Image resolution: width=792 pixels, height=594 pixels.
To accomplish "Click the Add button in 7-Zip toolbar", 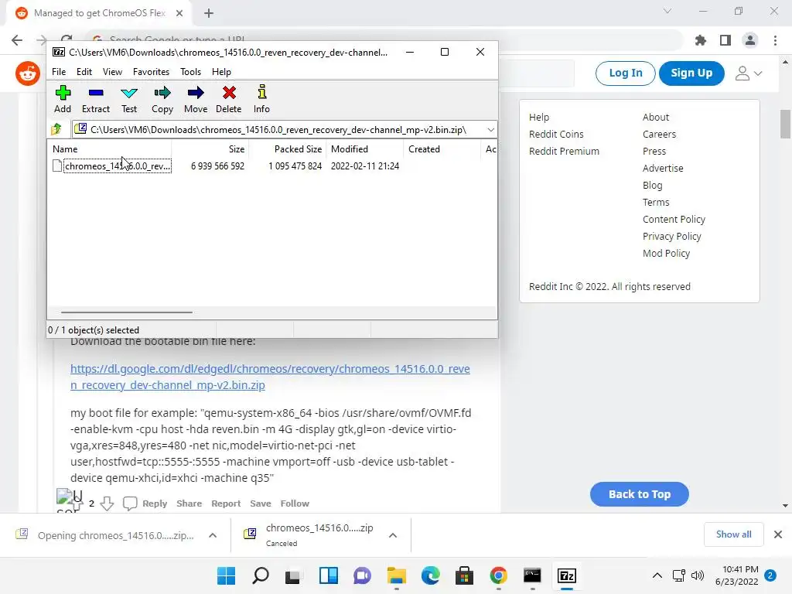I will pos(63,100).
